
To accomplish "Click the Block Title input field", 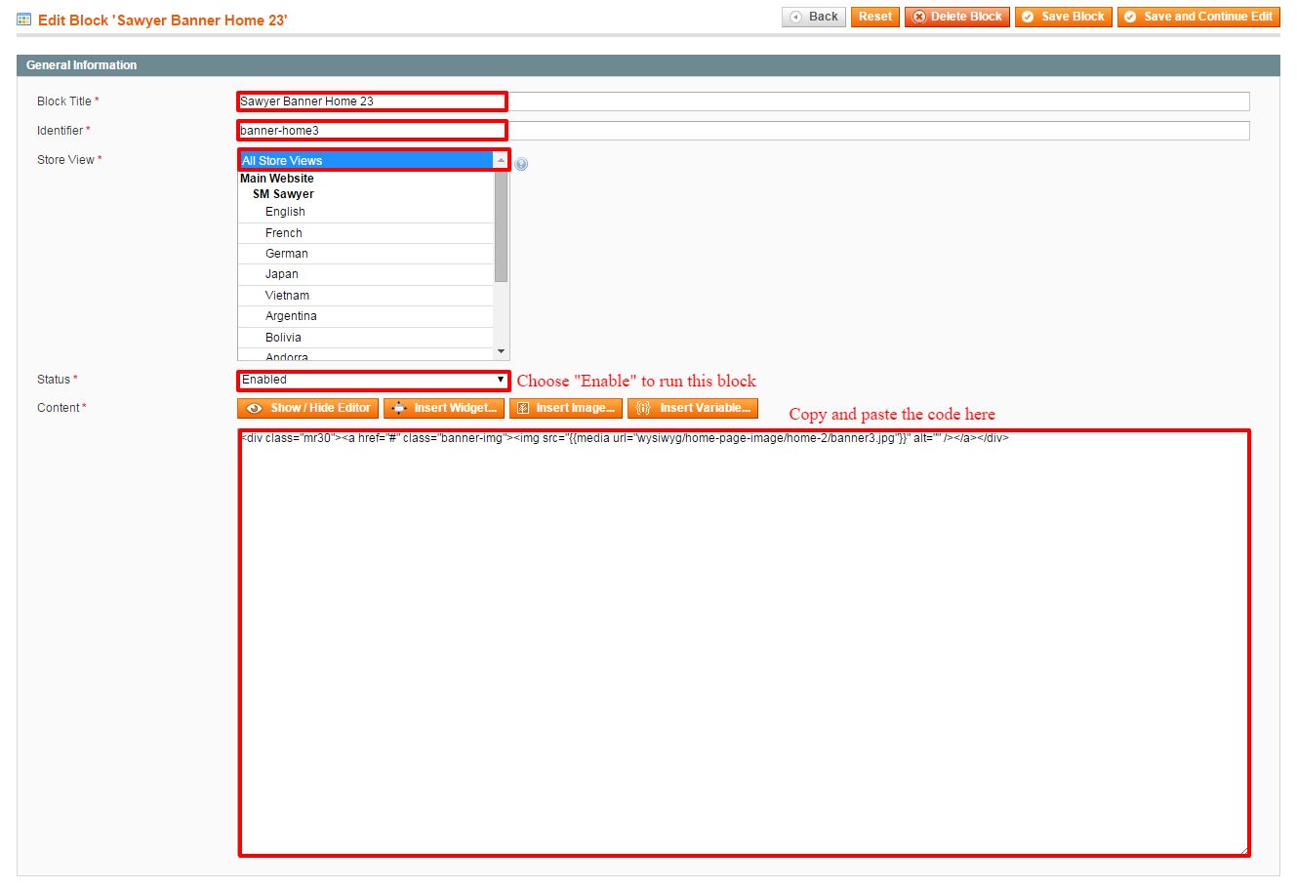I will 744,101.
